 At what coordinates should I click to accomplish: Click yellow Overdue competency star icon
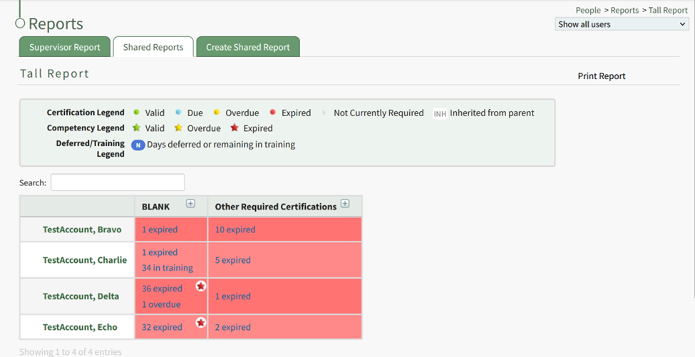tap(178, 128)
